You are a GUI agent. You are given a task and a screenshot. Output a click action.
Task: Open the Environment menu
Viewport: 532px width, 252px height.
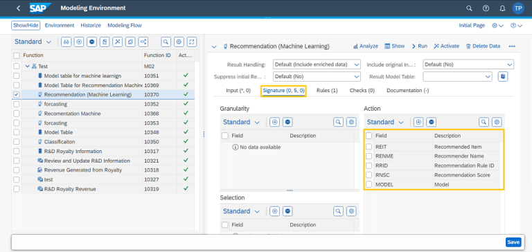coord(60,26)
